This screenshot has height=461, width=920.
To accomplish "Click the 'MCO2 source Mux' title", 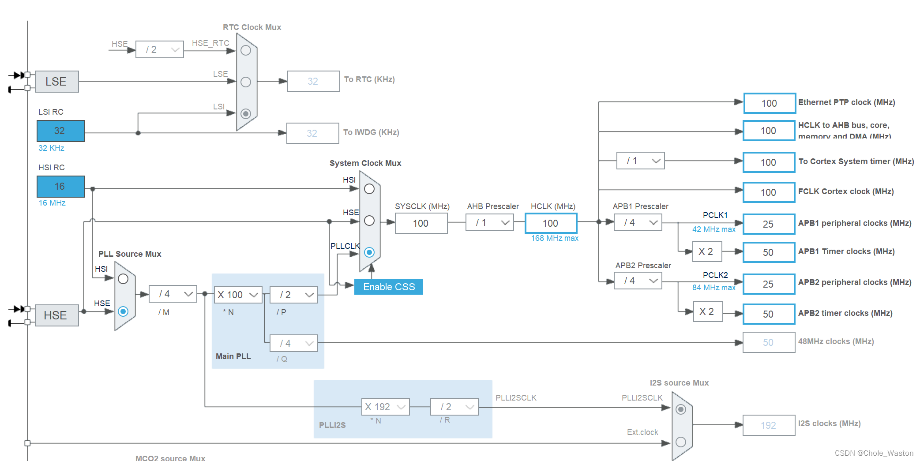I will [x=170, y=458].
